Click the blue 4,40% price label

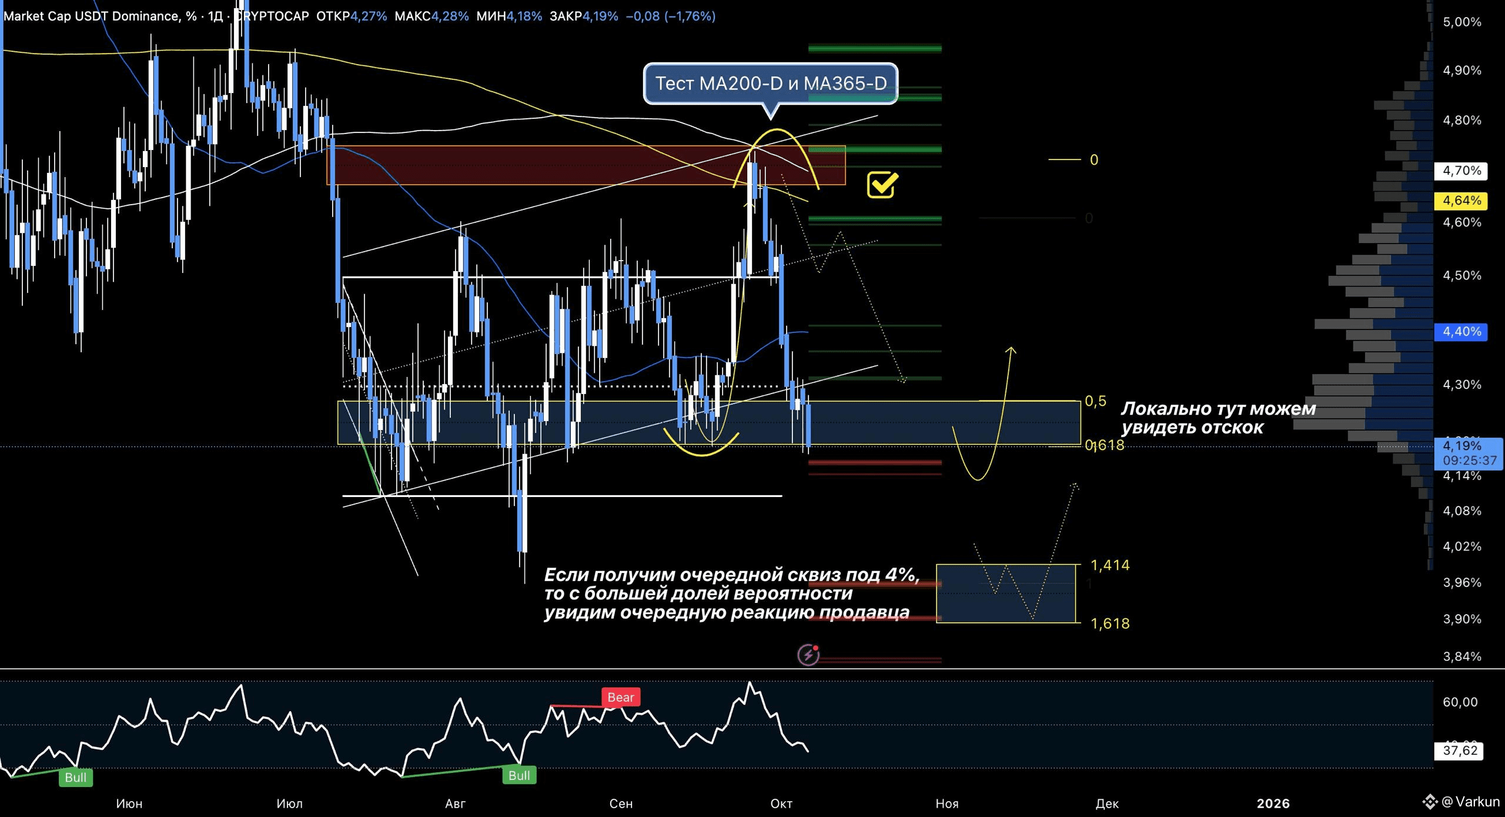point(1461,331)
